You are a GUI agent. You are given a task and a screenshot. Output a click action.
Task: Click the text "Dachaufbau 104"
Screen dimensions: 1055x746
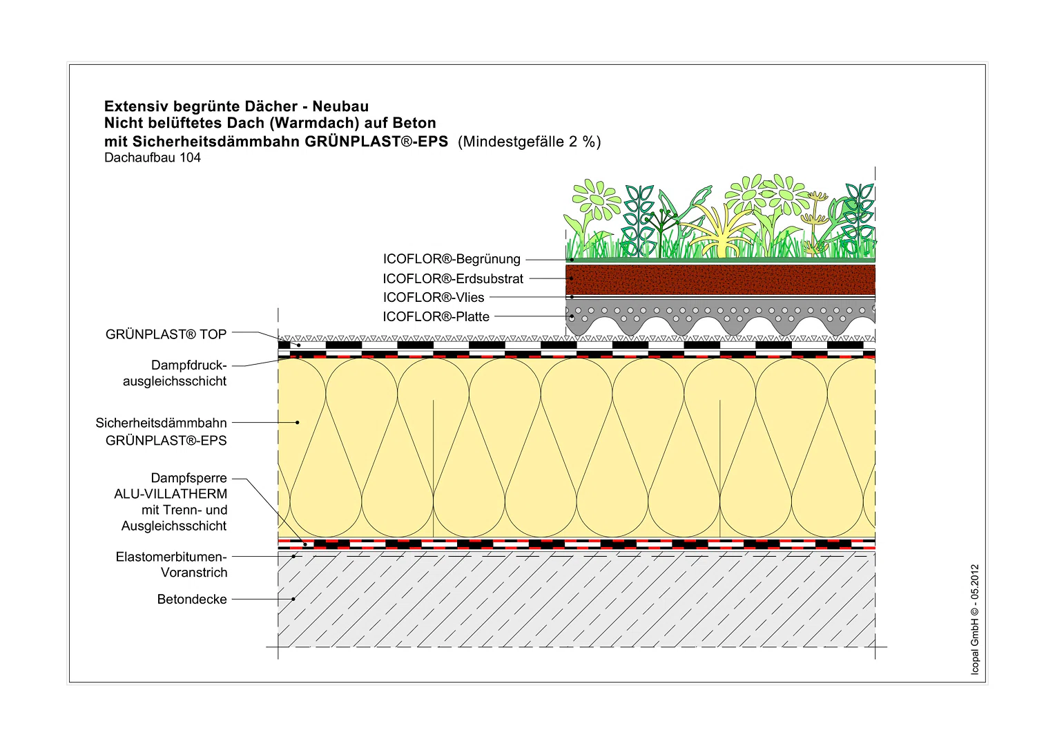pos(153,157)
